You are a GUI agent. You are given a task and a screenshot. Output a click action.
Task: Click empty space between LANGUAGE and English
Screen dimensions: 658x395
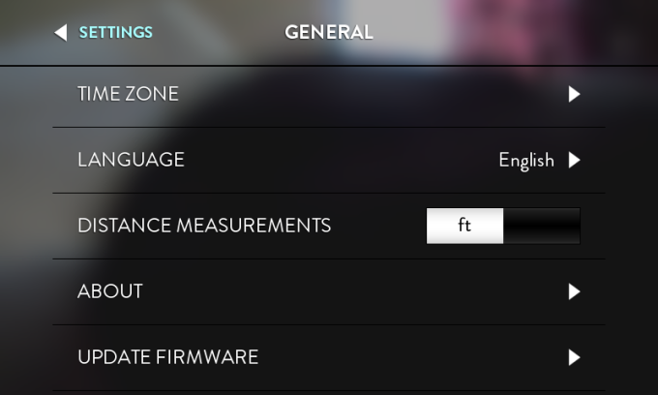pyautogui.click(x=339, y=160)
